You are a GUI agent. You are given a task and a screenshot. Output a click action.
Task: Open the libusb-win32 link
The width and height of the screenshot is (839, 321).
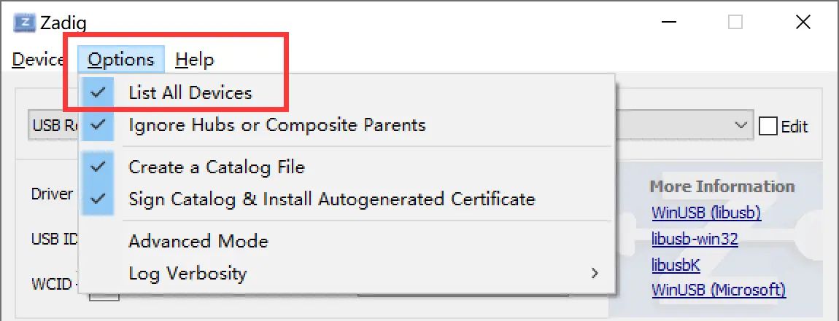[695, 239]
